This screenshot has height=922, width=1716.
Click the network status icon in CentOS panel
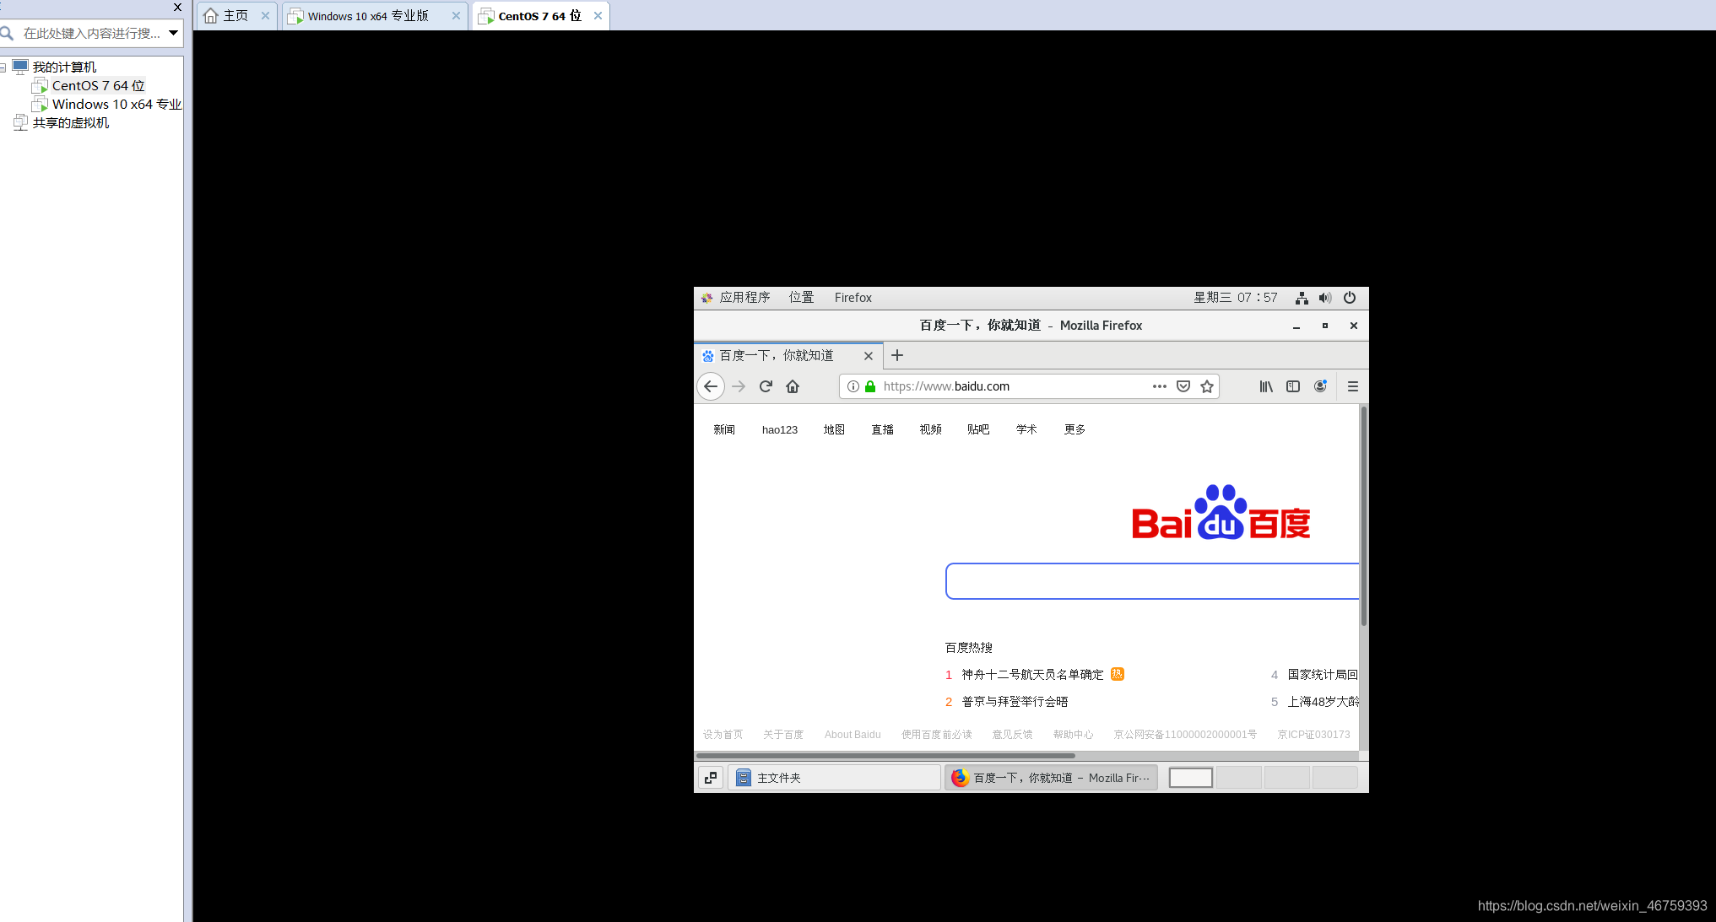[1302, 298]
